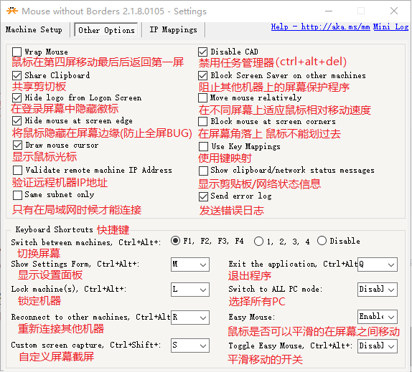Screen dimensions: 412x372
Task: Select the 1, 2, 3, 4 radio option
Action: coord(258,242)
